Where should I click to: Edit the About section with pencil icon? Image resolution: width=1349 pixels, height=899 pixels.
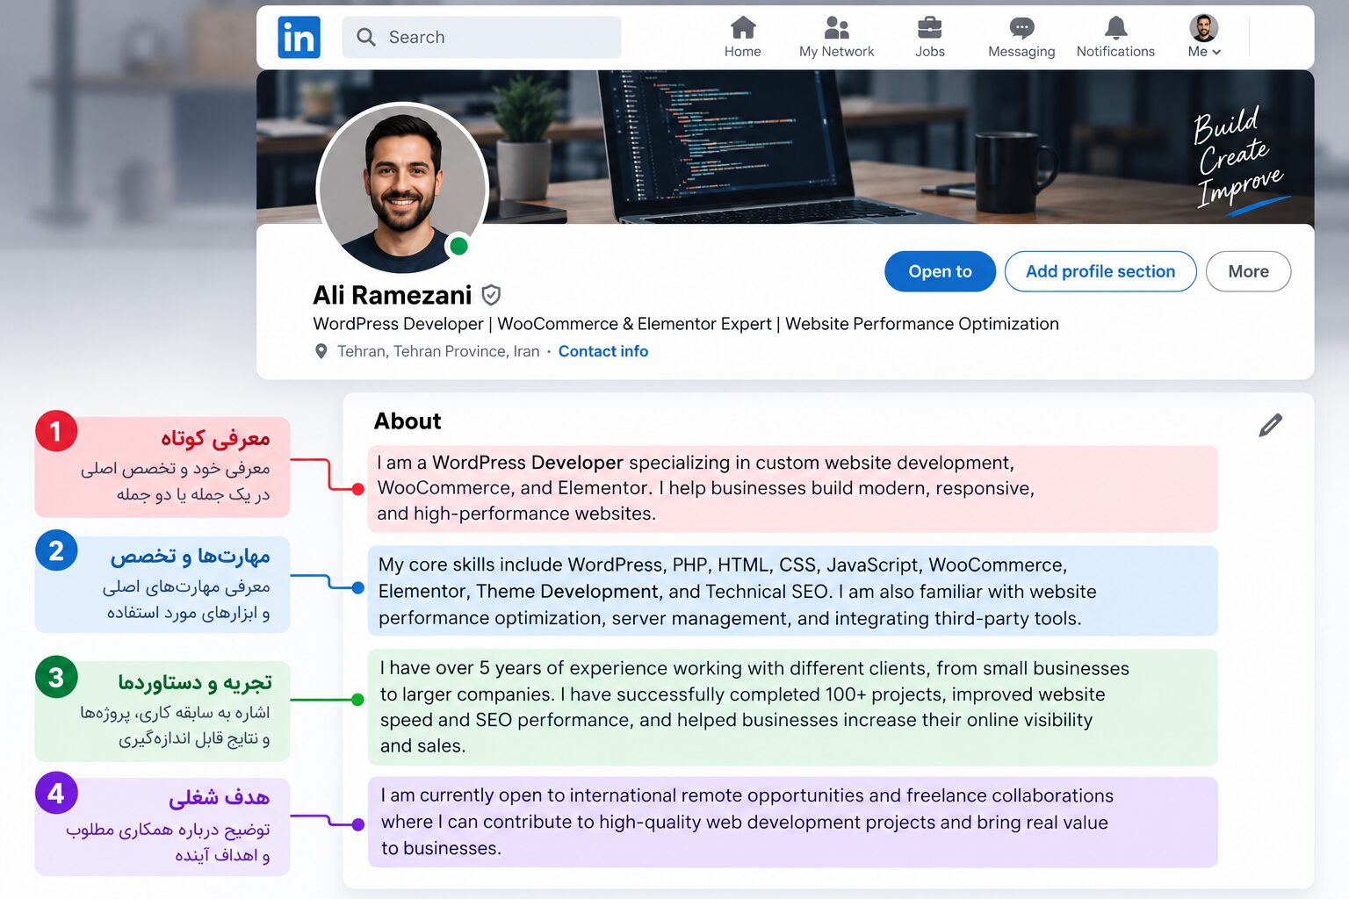pyautogui.click(x=1270, y=425)
